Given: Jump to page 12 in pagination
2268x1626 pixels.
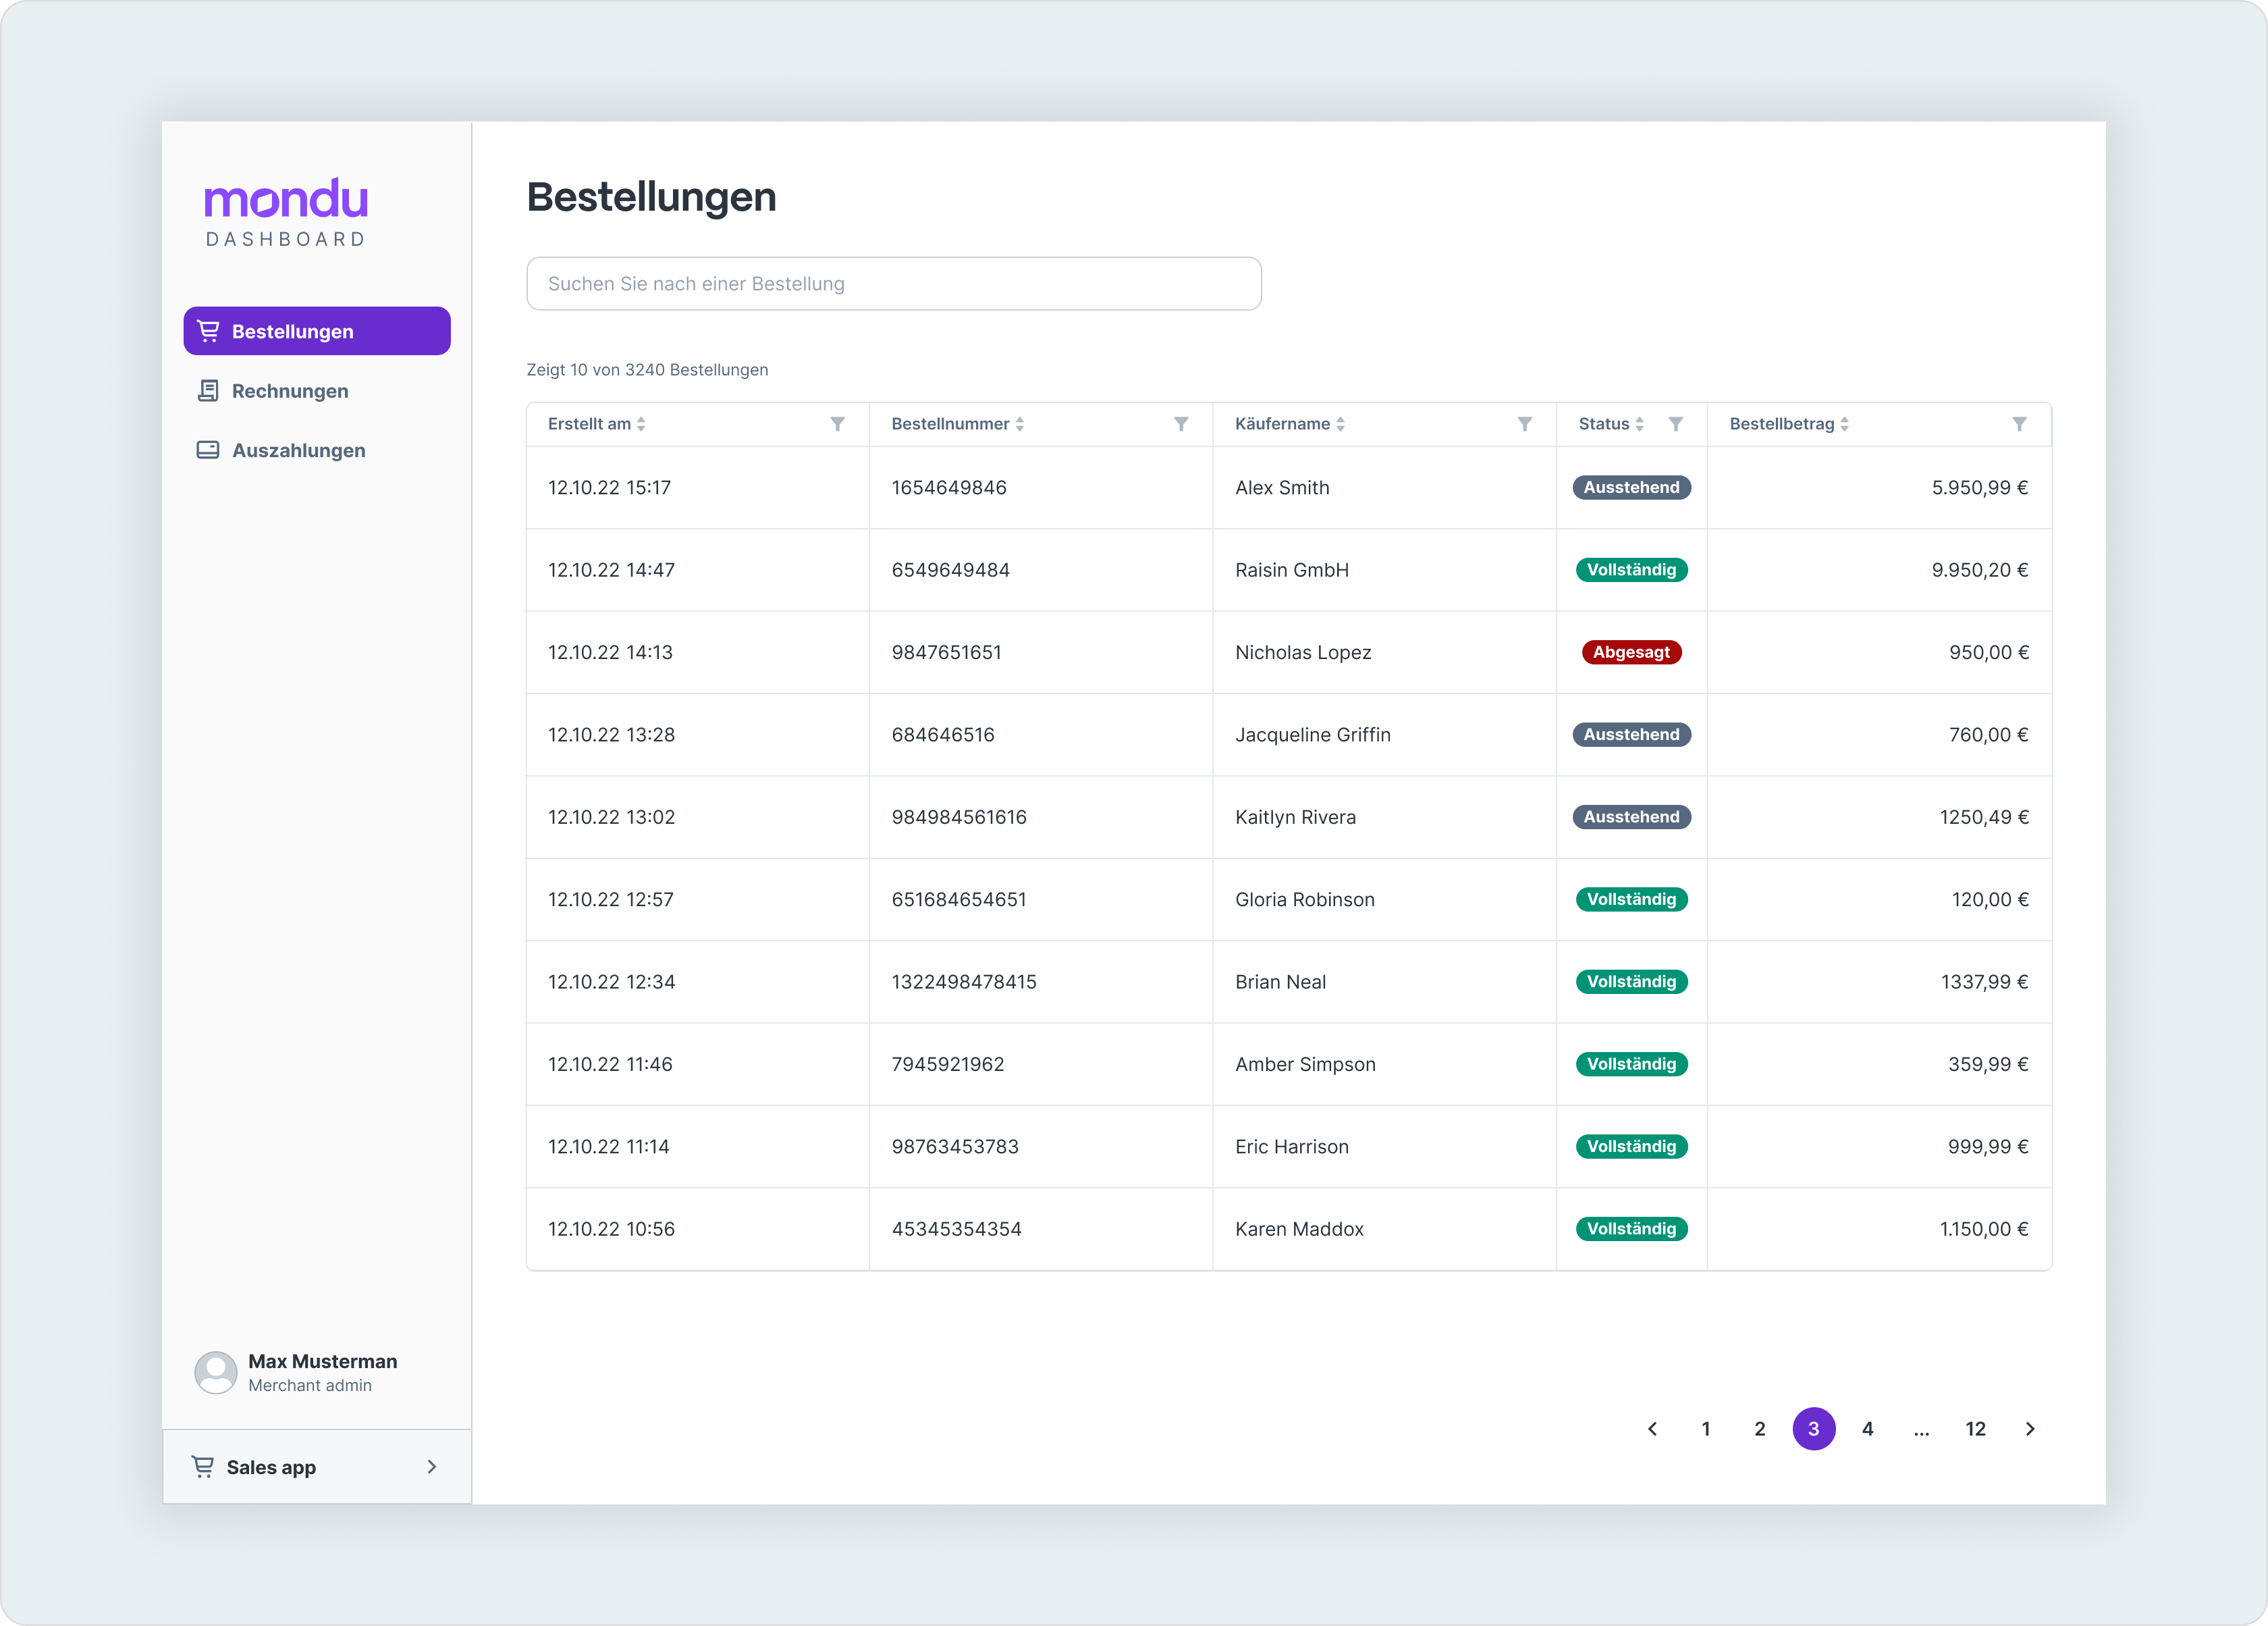Looking at the screenshot, I should pos(1975,1429).
